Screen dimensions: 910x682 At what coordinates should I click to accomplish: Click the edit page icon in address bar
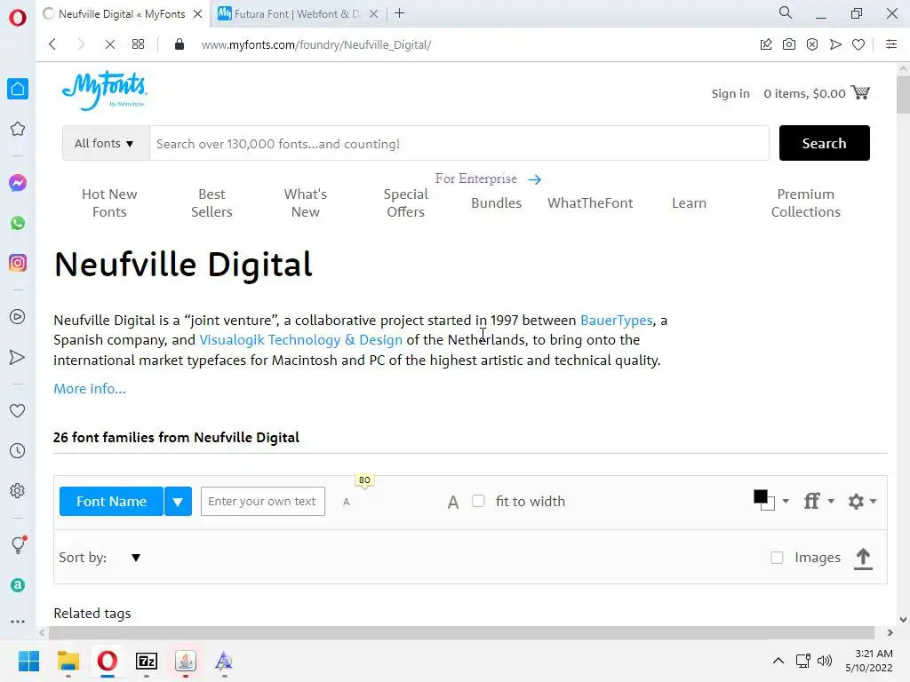click(766, 44)
